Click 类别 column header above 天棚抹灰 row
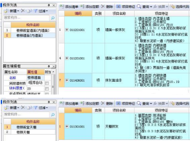 (x=98, y=110)
